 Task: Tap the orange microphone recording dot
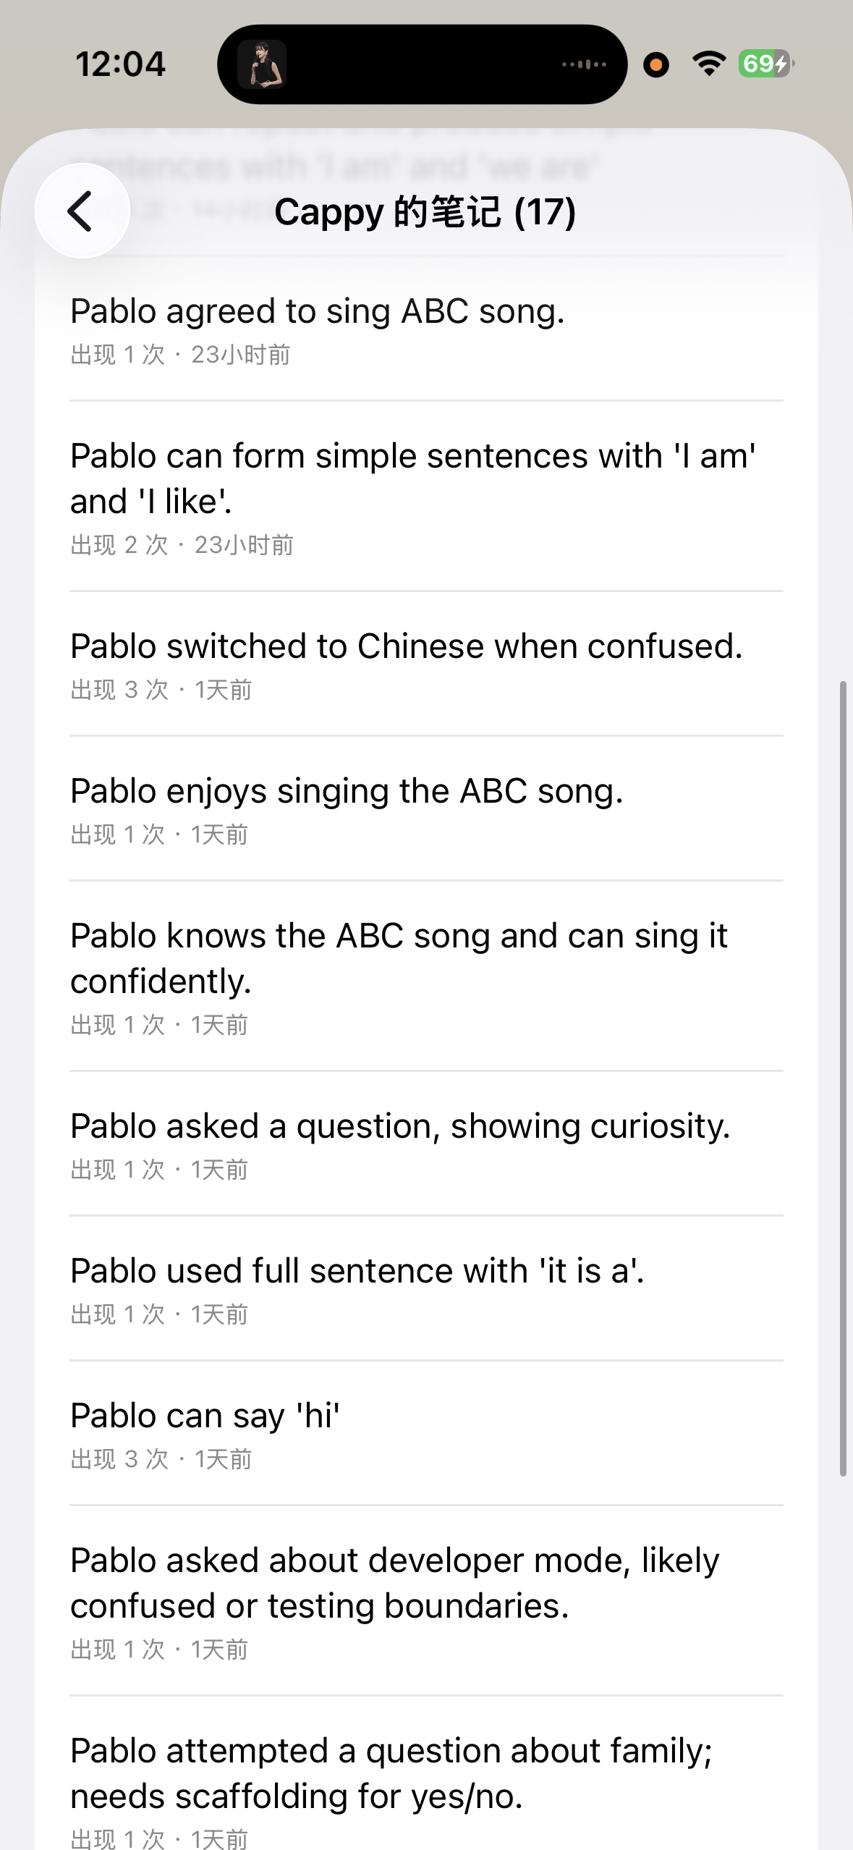coord(656,65)
